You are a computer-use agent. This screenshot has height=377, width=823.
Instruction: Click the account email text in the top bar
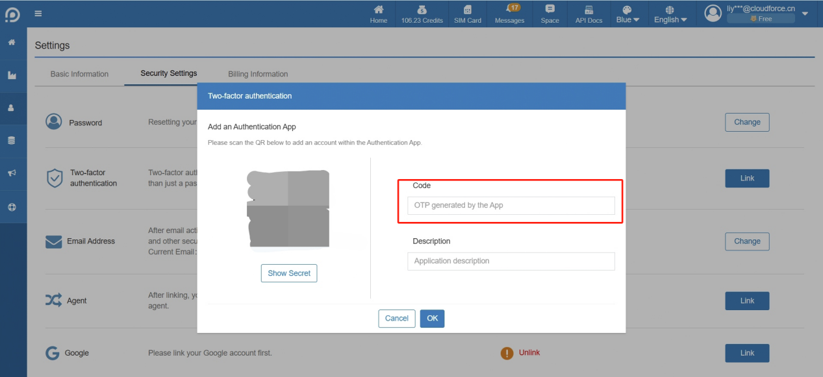pos(761,8)
